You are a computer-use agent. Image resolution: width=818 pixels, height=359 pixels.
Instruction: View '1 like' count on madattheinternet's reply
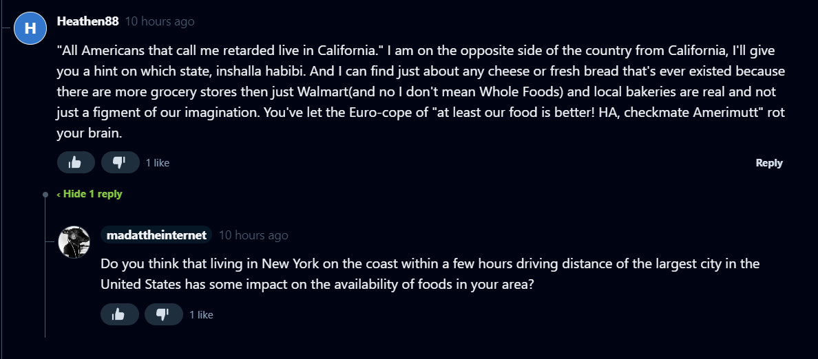click(x=201, y=315)
